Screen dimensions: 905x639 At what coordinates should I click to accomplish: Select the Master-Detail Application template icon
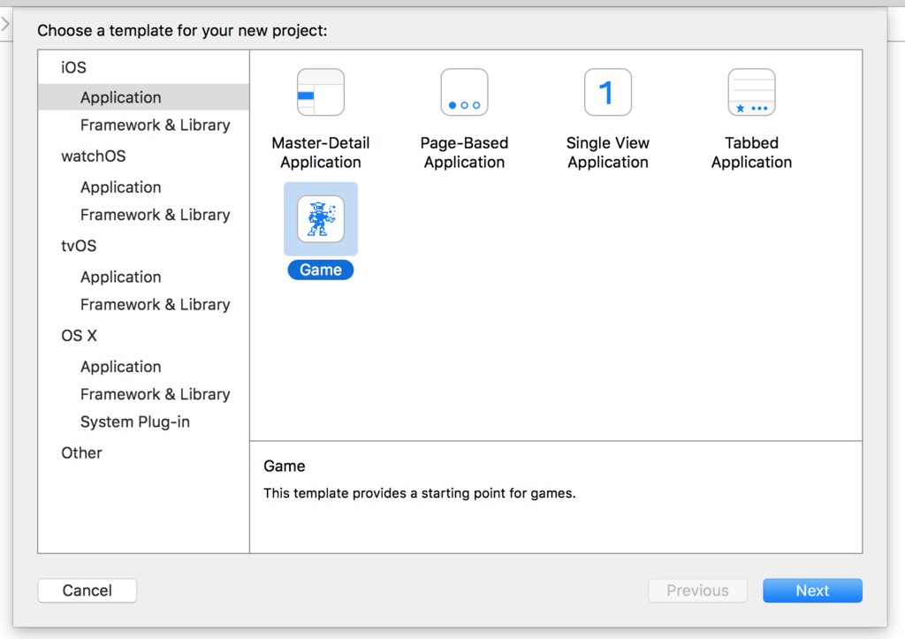(320, 92)
